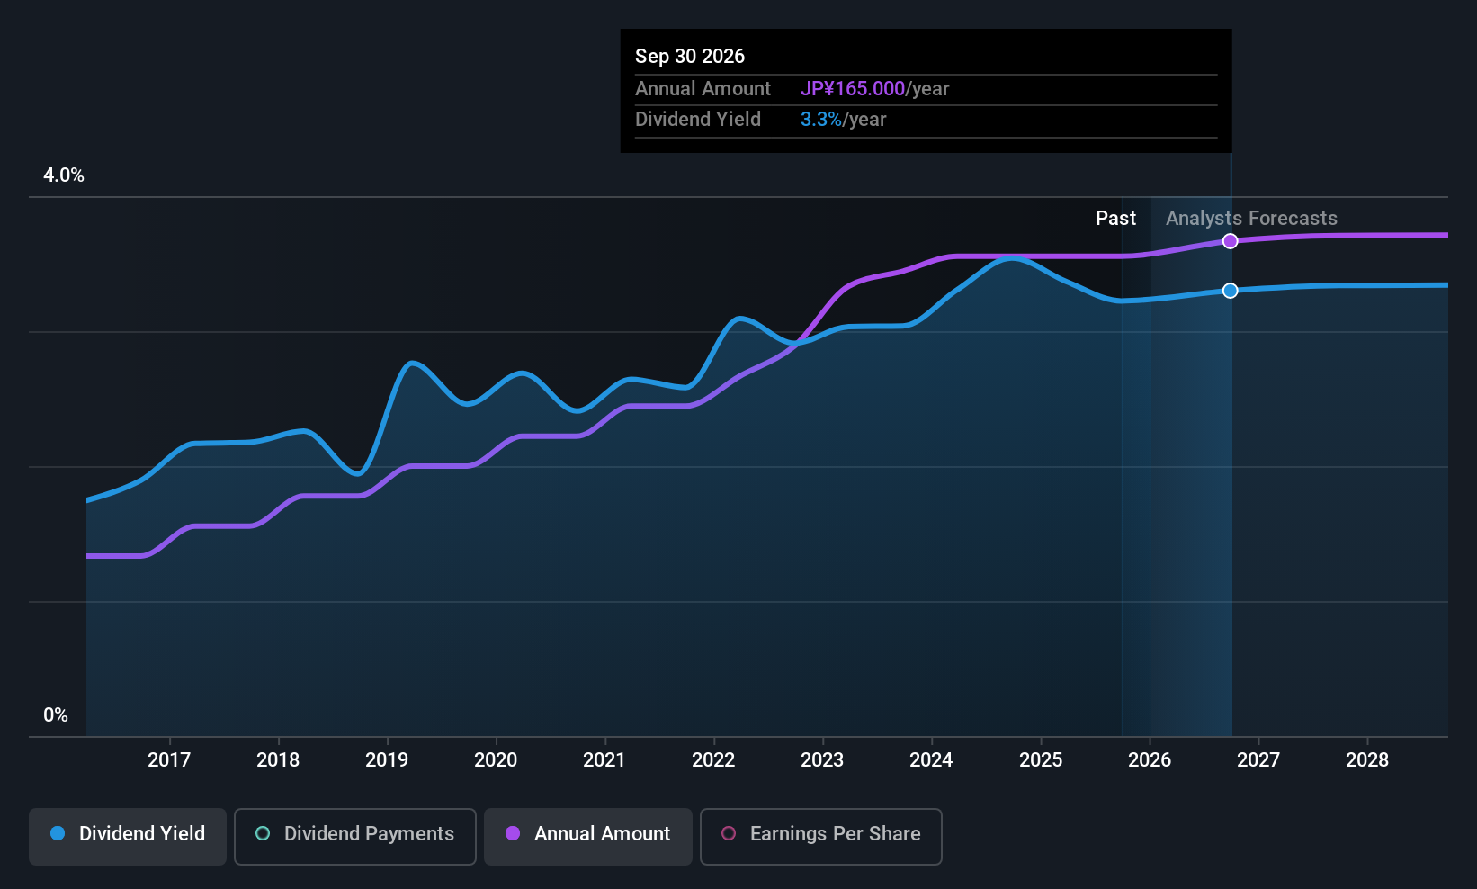The height and width of the screenshot is (889, 1477).
Task: Click the 2022 x-axis label
Action: [713, 760]
